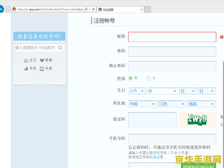
Task: Open a new blank tab
Action: 147,10
